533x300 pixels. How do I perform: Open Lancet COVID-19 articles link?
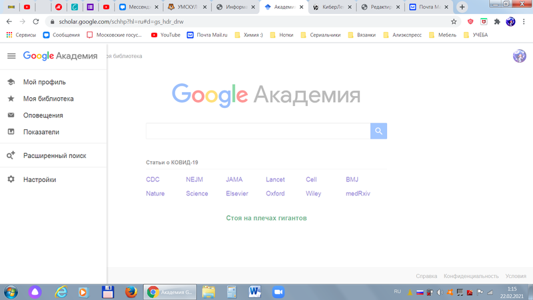275,179
